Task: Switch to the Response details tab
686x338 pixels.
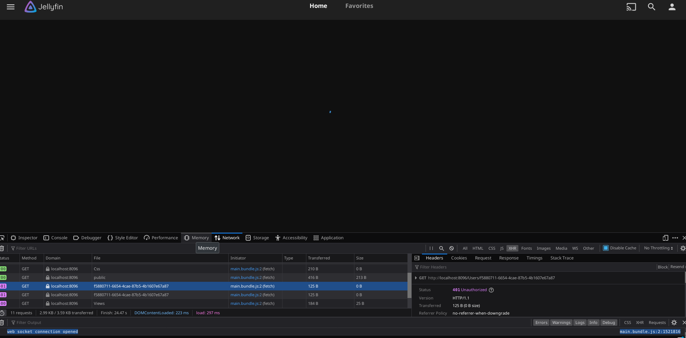Action: [x=509, y=258]
